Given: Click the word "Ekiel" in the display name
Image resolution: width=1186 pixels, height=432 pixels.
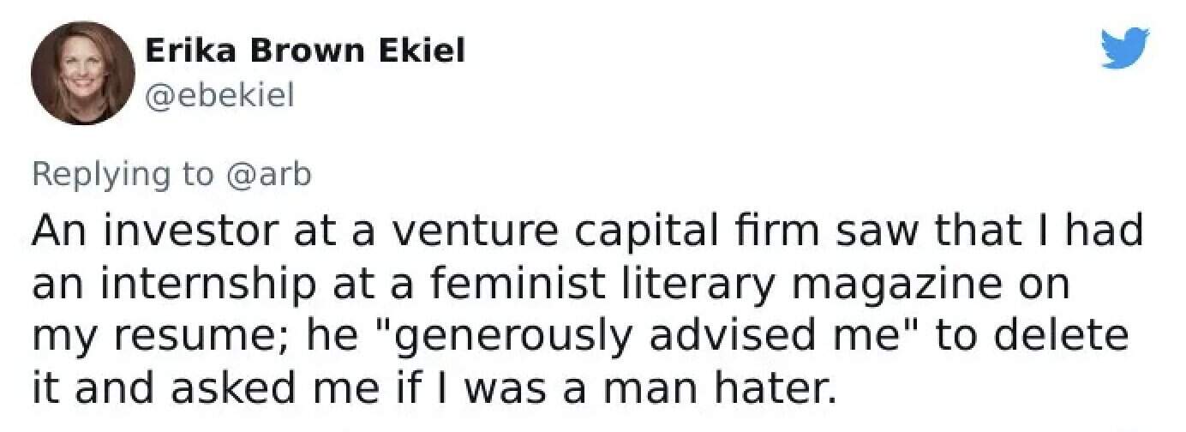Looking at the screenshot, I should 420,51.
